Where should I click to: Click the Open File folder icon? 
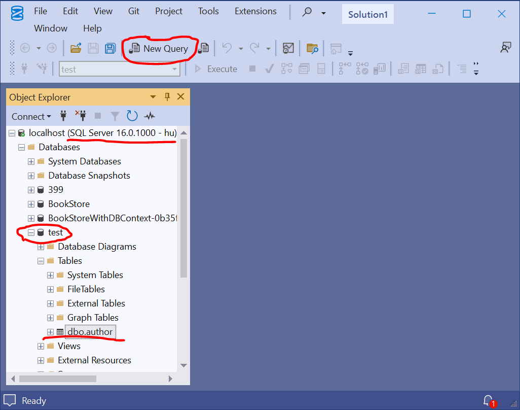coord(76,49)
